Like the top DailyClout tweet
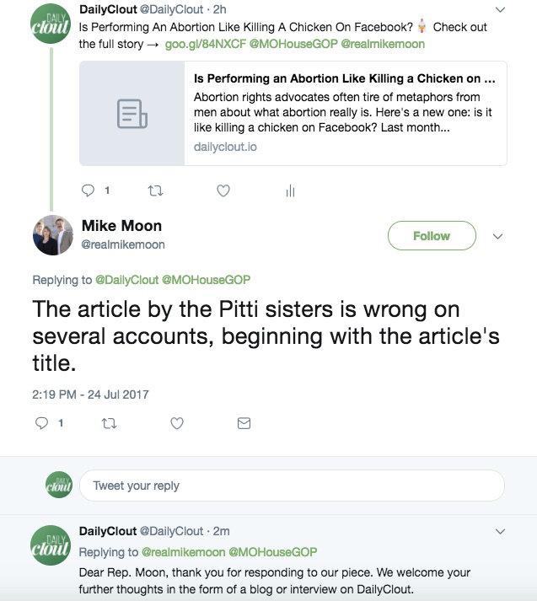 (x=223, y=191)
